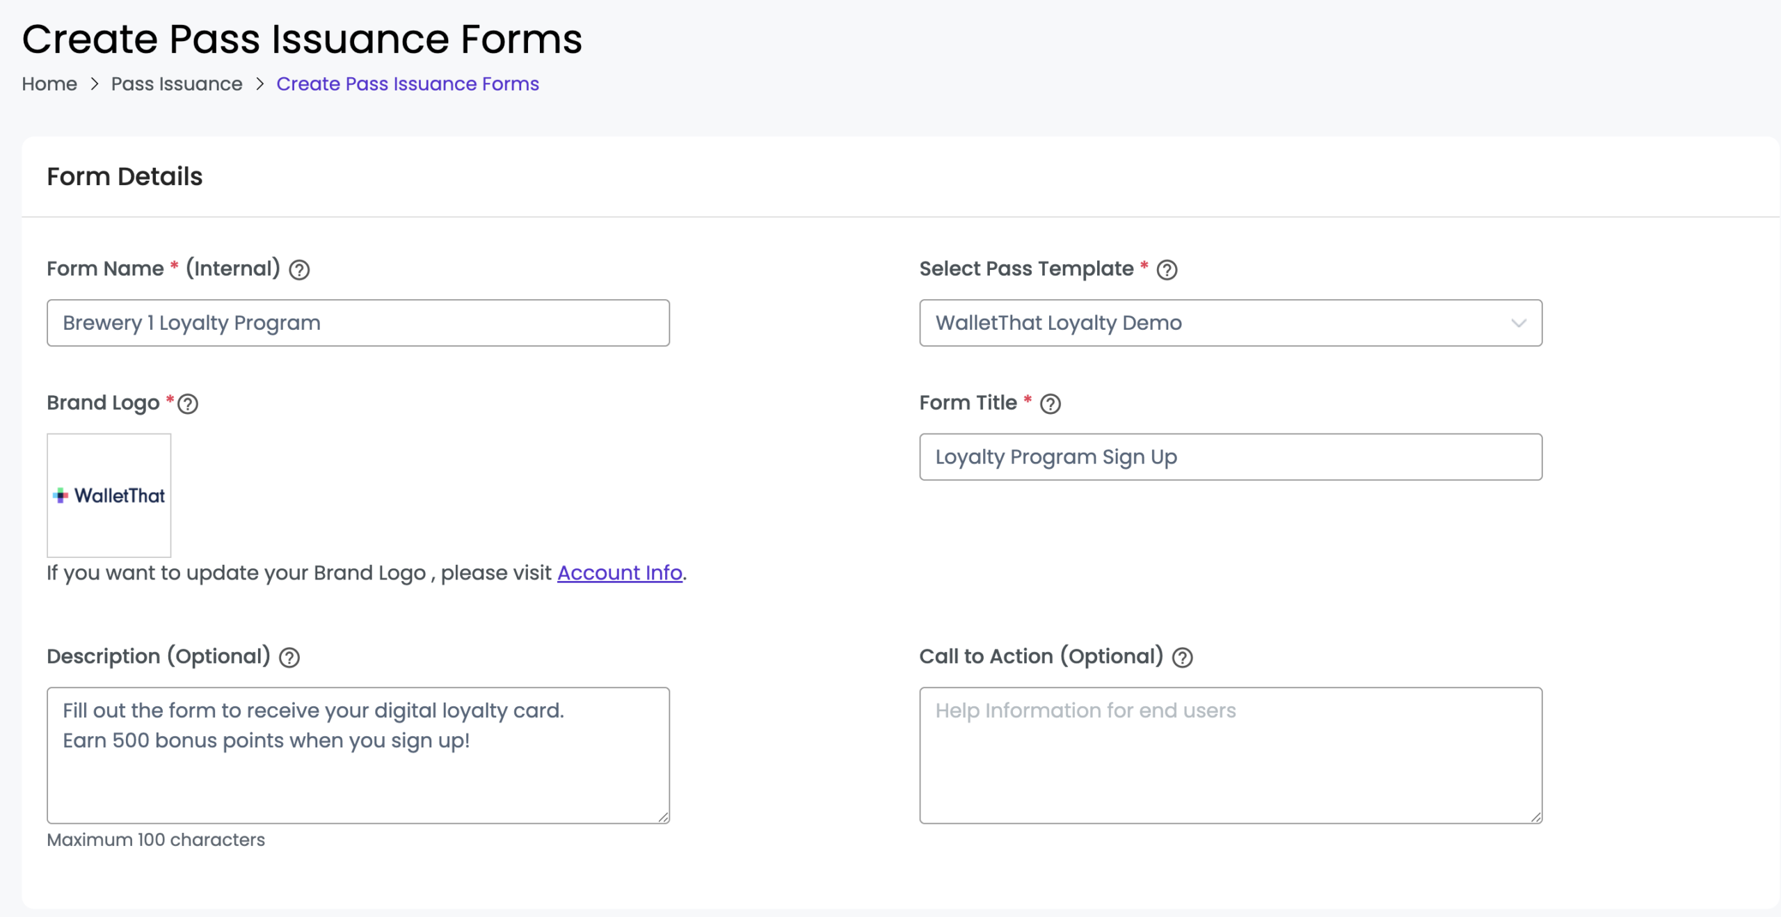Image resolution: width=1781 pixels, height=917 pixels.
Task: Expand the WalletThat Loyalty Demo selector
Action: [1231, 322]
